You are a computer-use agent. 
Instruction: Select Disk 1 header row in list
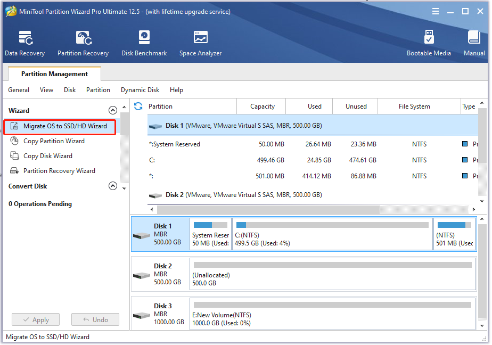313,126
